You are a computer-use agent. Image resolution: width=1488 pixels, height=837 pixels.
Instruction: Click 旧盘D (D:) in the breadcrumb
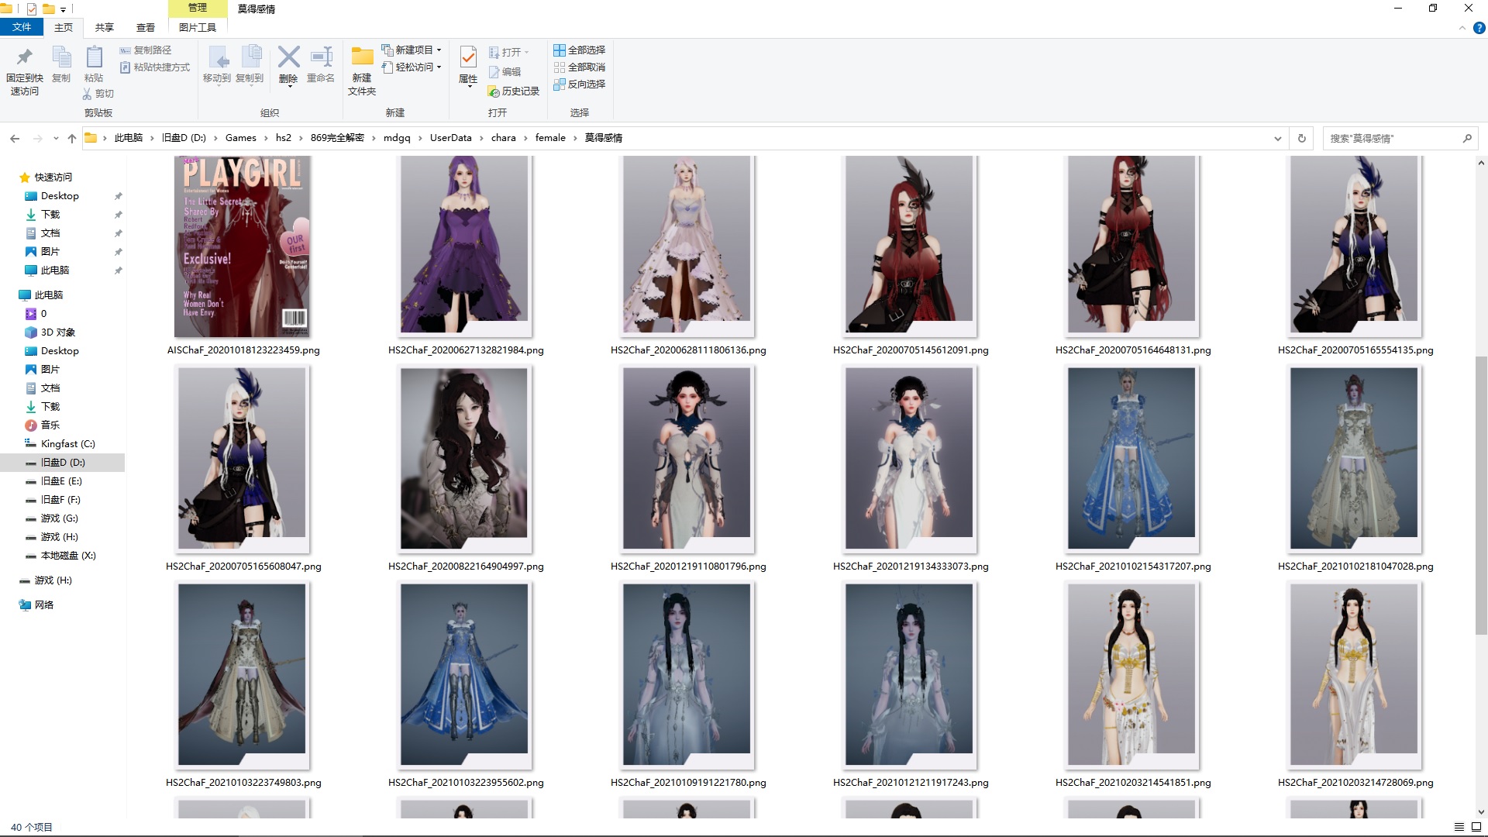click(184, 138)
